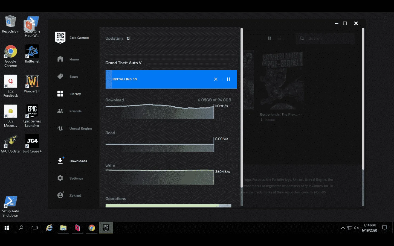Open the Zykred account menu
Screen dimensions: 394x246
click(75, 195)
